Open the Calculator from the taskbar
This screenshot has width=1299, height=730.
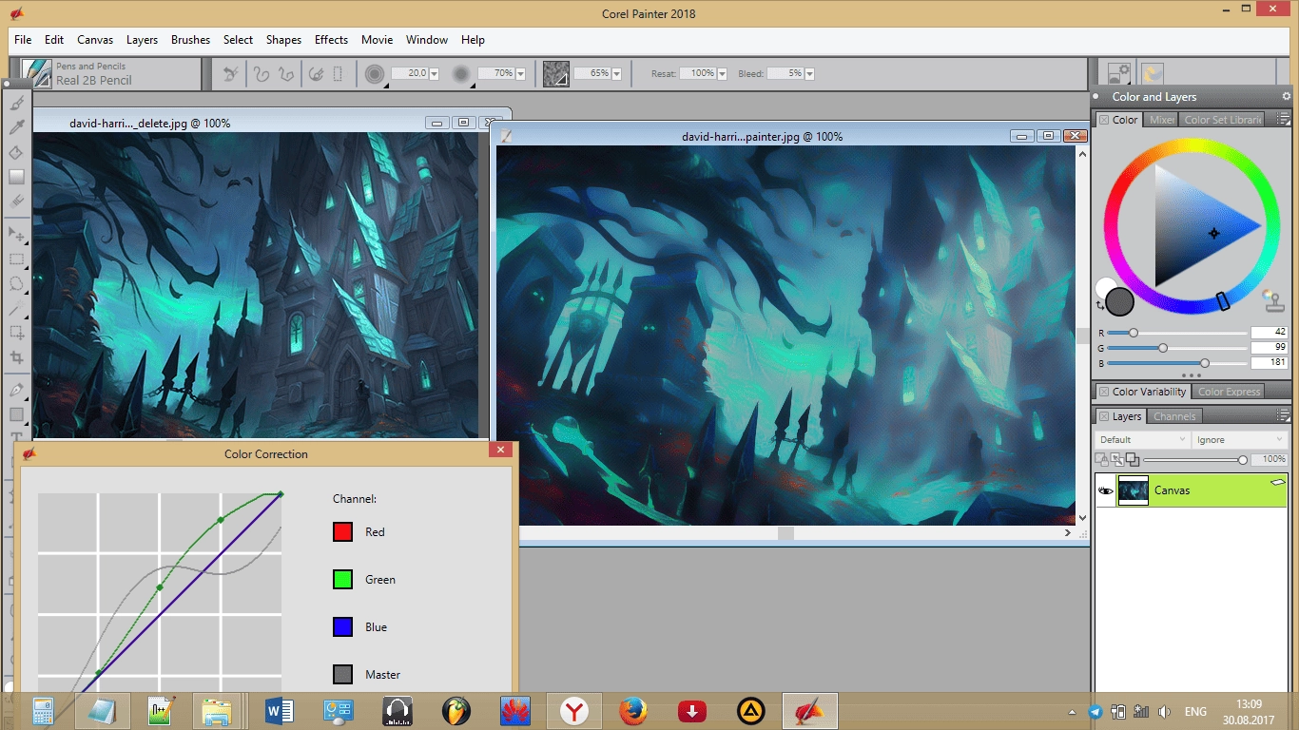coord(42,711)
